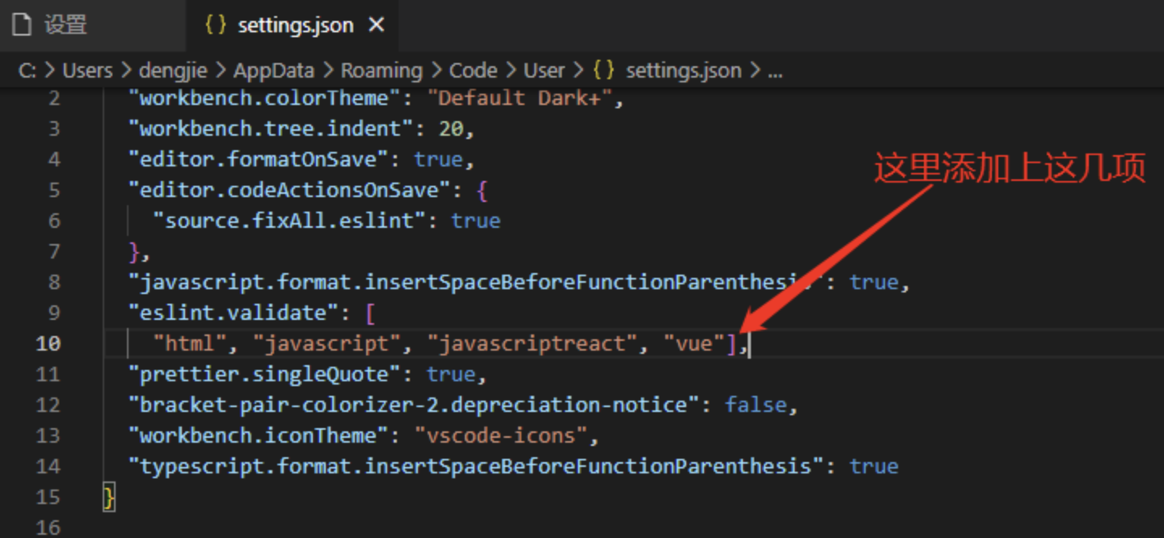Expand the AppData breadcrumb segment

[273, 71]
